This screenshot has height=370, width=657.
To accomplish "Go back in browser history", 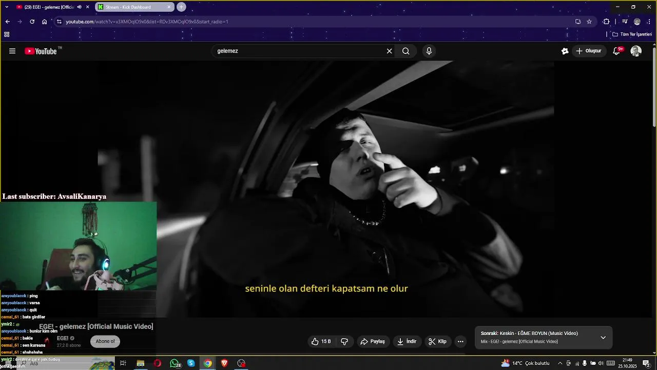I will [7, 22].
